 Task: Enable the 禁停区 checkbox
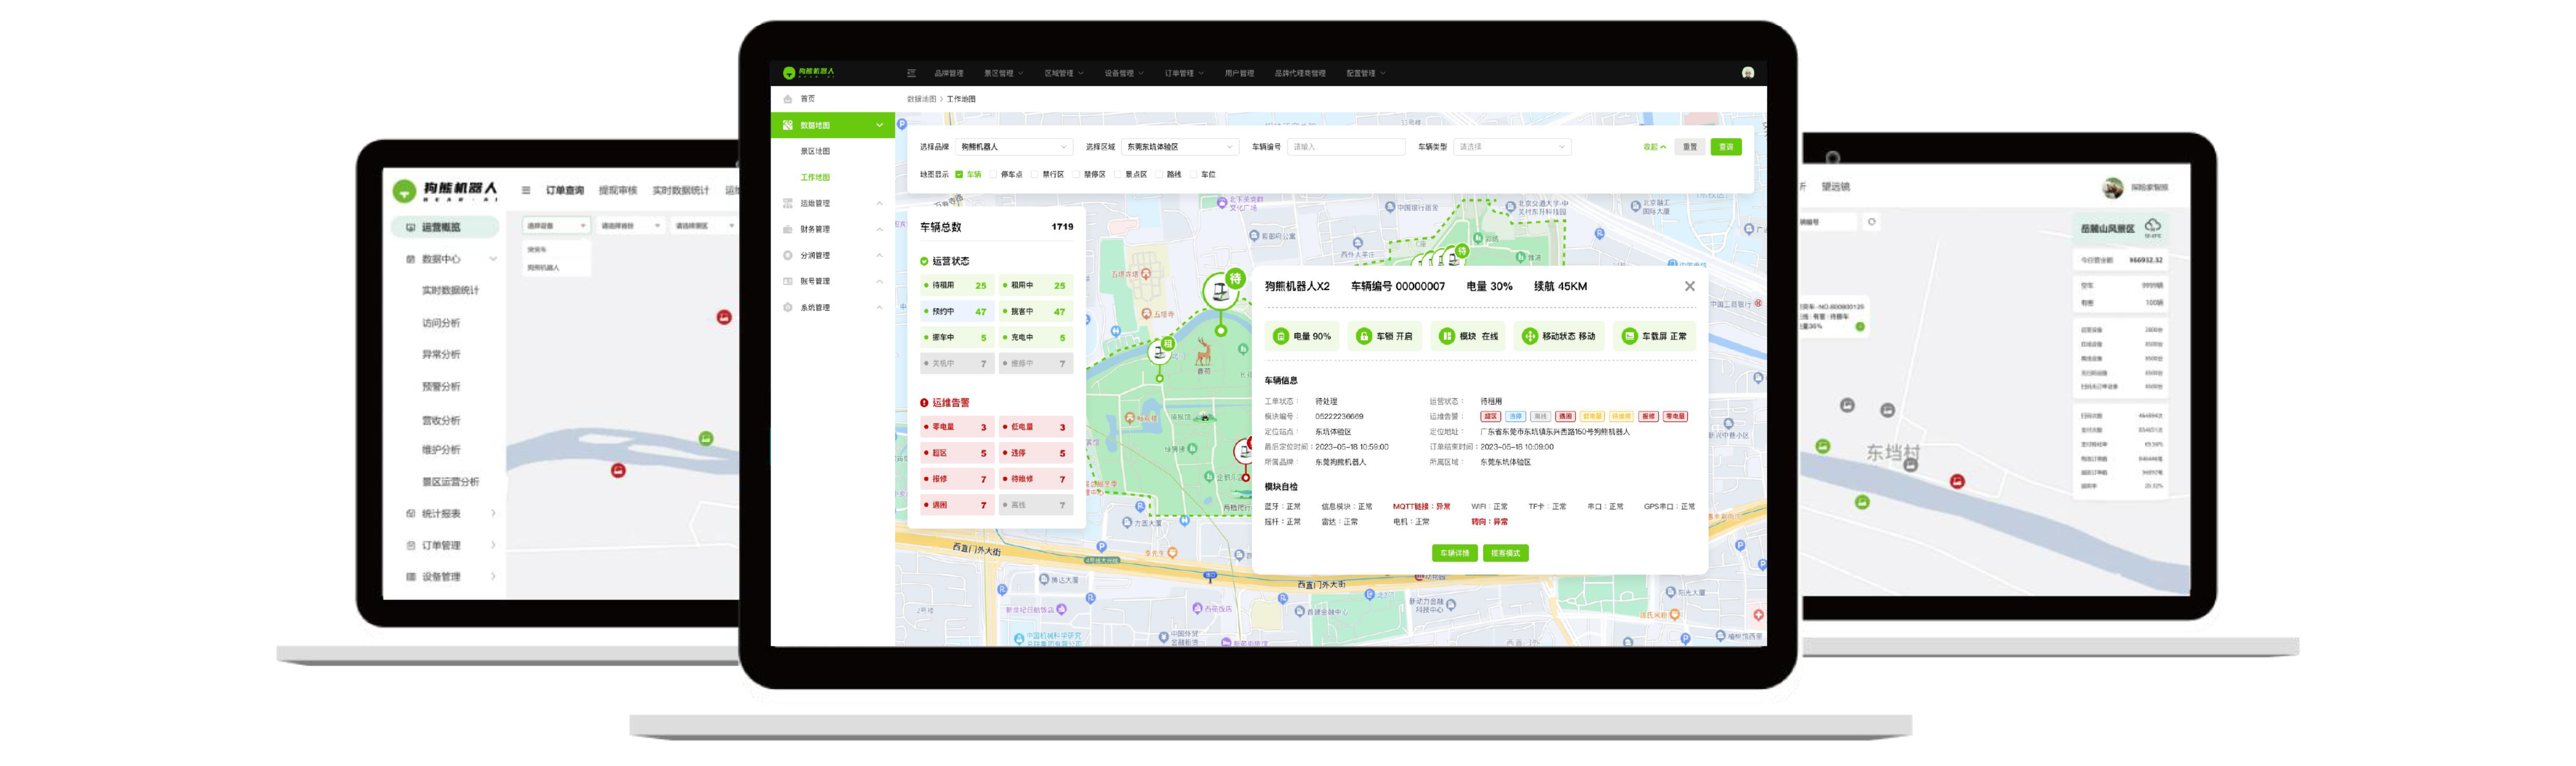(x=1076, y=174)
